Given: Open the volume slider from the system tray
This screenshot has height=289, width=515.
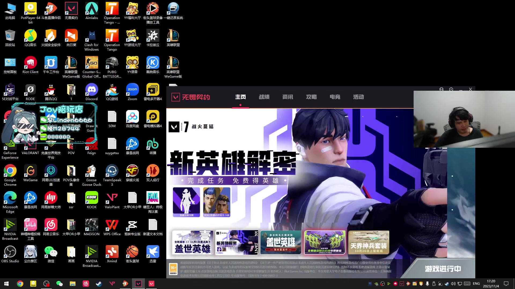Looking at the screenshot, I should (453, 284).
